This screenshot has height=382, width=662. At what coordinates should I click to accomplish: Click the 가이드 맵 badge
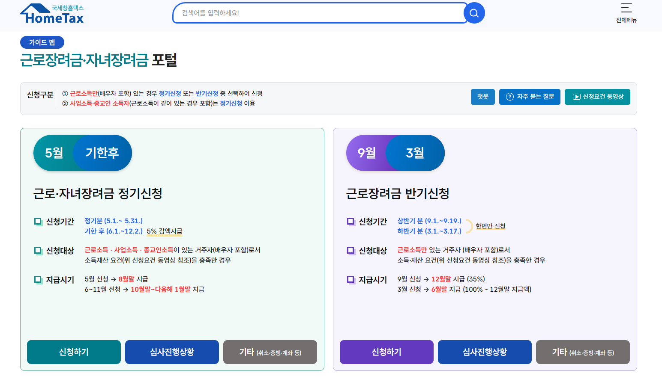[x=42, y=42]
